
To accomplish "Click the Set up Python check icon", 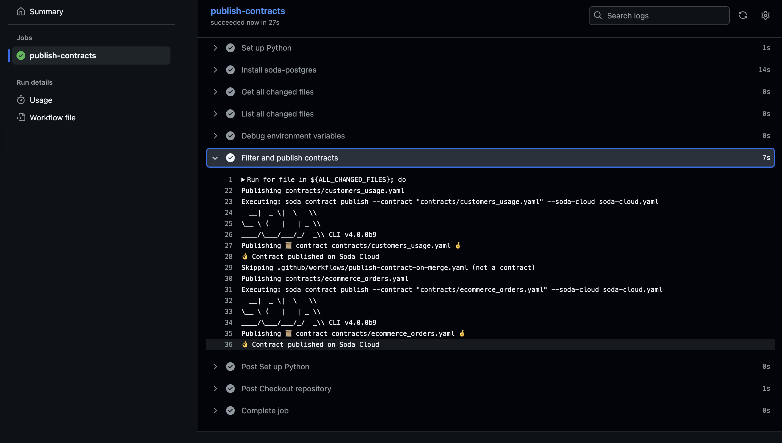I will coord(230,48).
